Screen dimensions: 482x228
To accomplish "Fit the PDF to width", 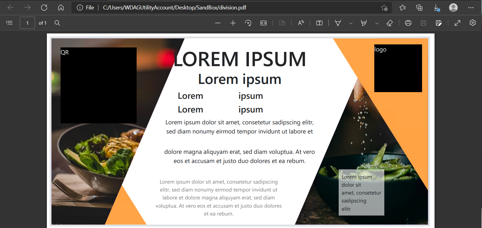I will pyautogui.click(x=264, y=23).
